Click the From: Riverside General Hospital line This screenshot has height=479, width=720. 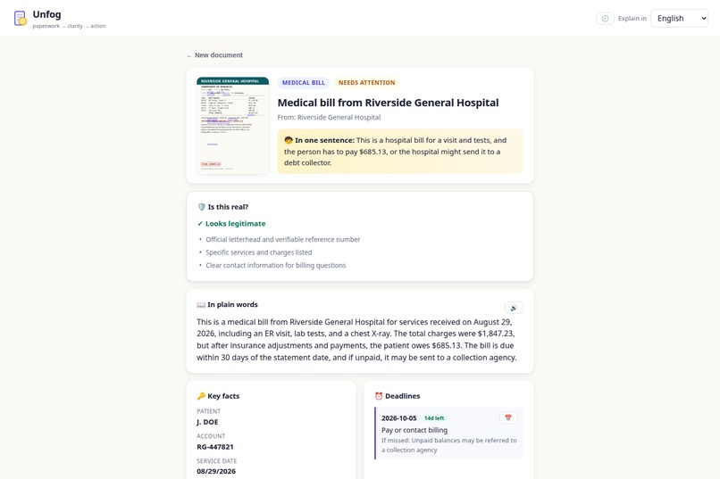coord(329,118)
